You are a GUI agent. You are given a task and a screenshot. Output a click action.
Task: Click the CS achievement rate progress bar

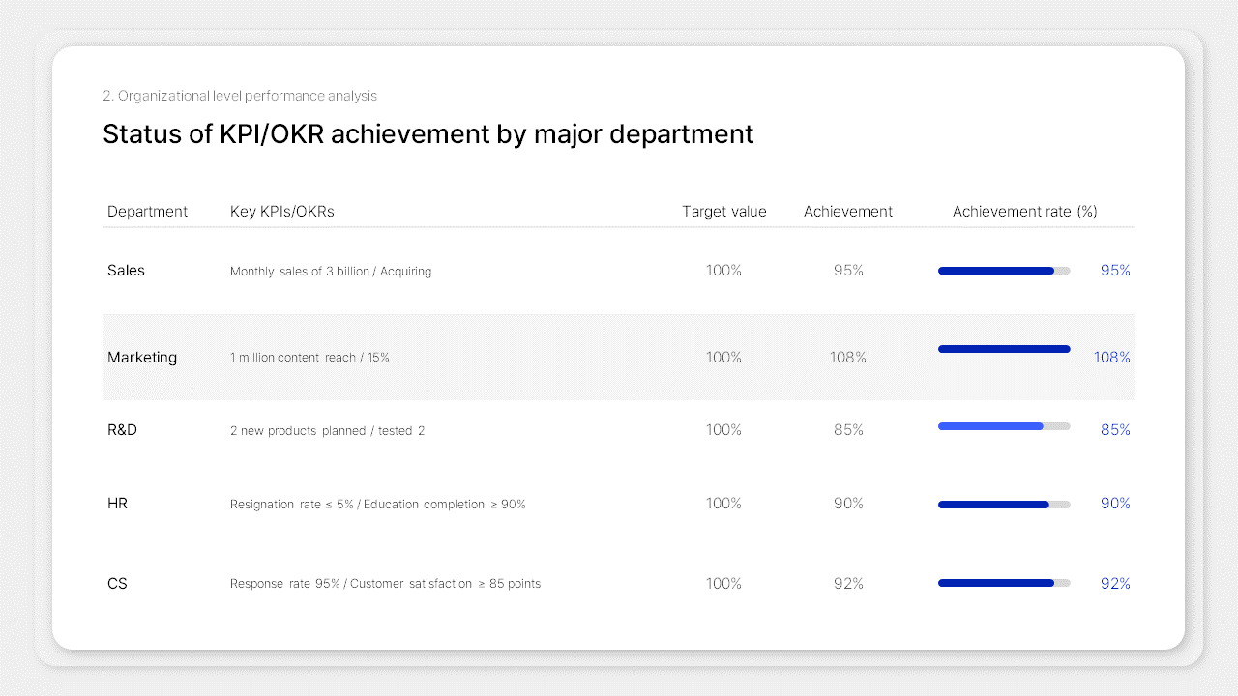(1004, 583)
